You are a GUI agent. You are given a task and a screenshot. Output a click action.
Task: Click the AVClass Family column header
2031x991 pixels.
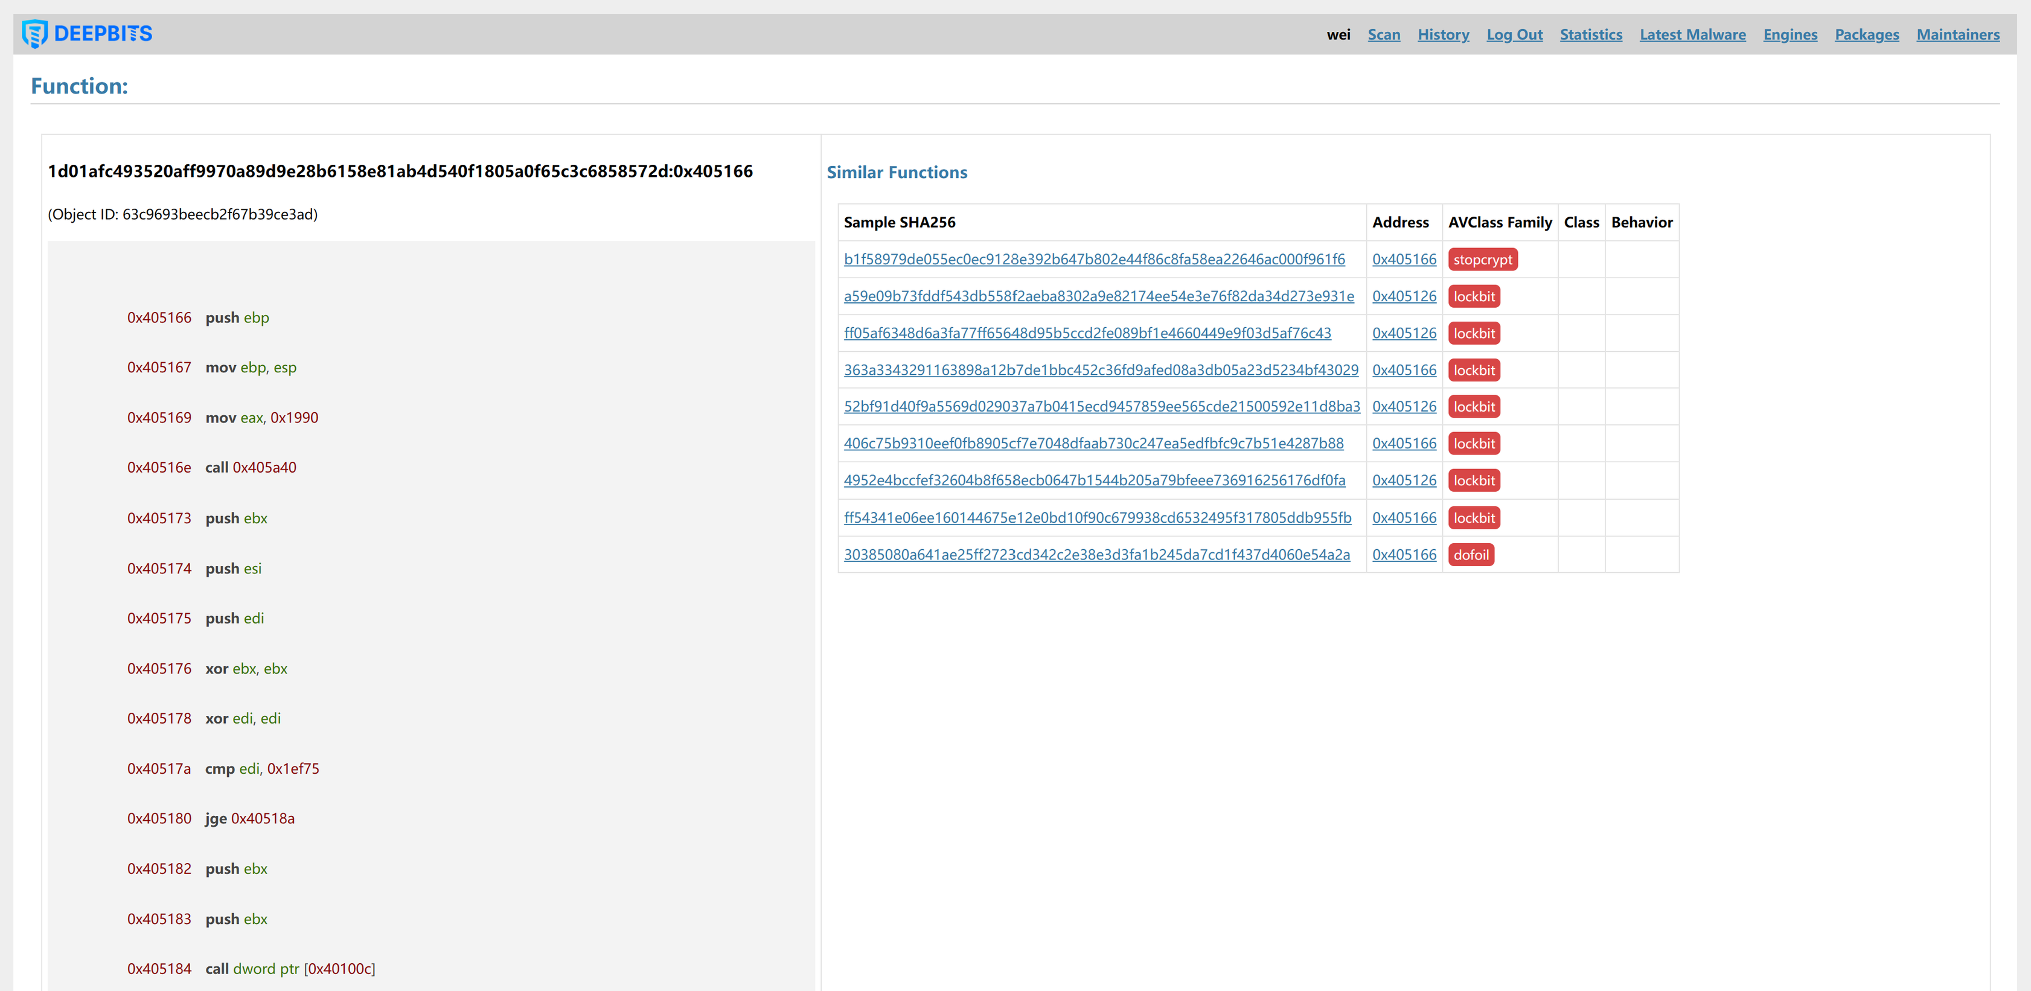pyautogui.click(x=1500, y=222)
